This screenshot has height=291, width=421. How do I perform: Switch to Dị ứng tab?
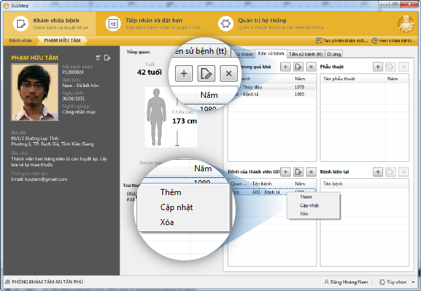(x=333, y=54)
